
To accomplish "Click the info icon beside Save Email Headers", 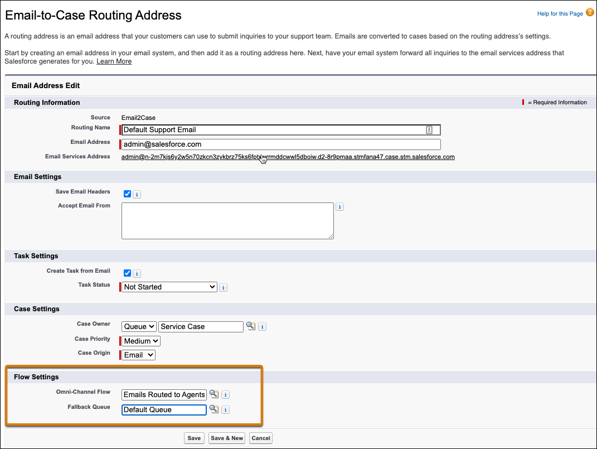I will pos(137,194).
